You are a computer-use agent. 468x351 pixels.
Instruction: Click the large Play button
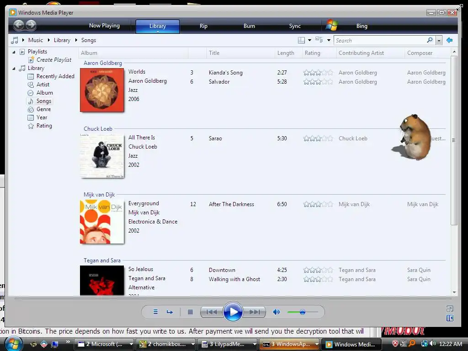click(233, 312)
